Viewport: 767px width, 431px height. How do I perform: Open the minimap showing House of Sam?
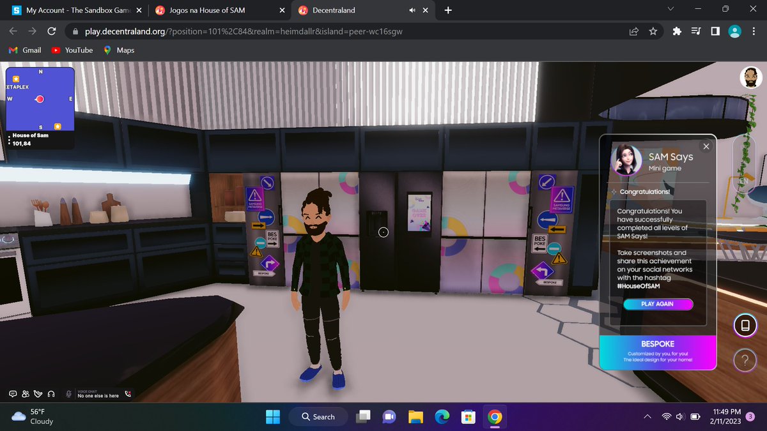coord(40,99)
